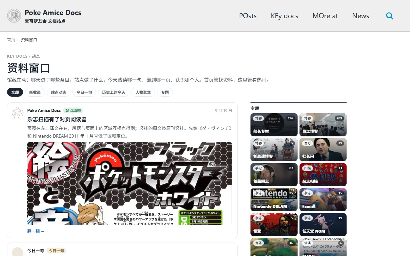Click the KEY DOCS · 动态 label

click(x=23, y=56)
